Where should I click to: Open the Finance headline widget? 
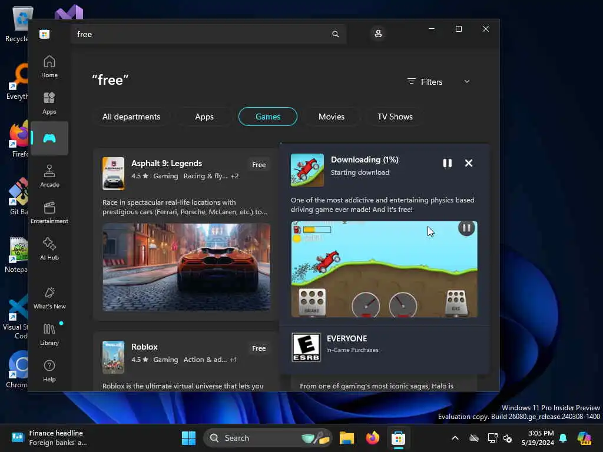click(x=48, y=438)
